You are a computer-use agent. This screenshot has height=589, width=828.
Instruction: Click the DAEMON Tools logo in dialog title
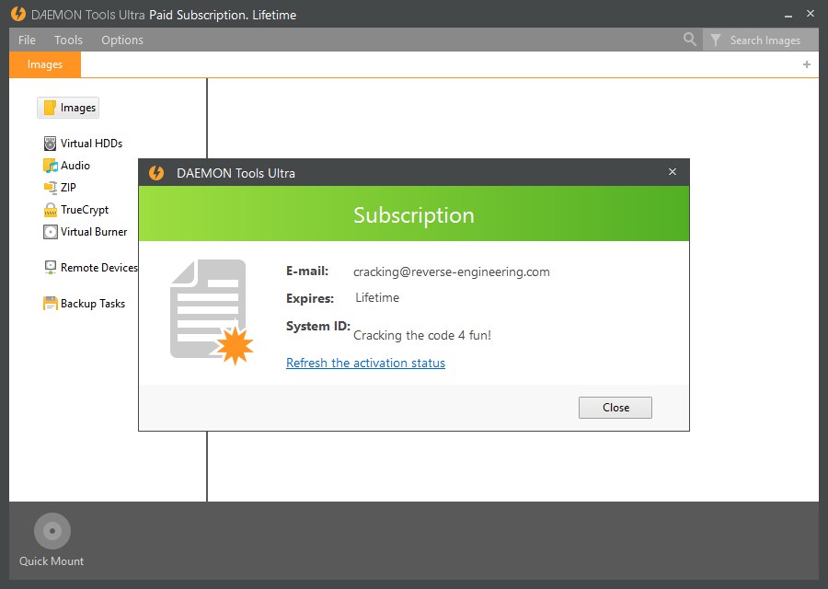(x=156, y=173)
